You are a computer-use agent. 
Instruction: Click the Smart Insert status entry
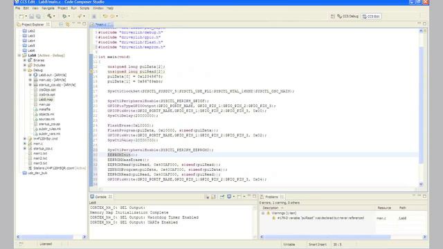coord(318,244)
